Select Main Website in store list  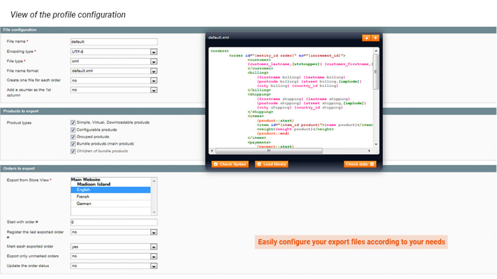[x=85, y=179]
